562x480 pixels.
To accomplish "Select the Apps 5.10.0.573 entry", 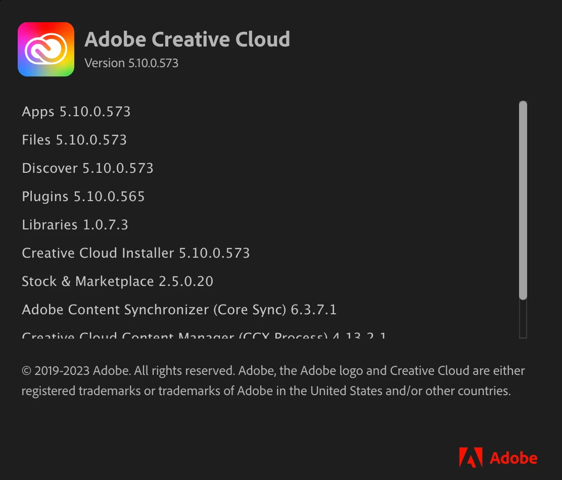I will tap(76, 112).
